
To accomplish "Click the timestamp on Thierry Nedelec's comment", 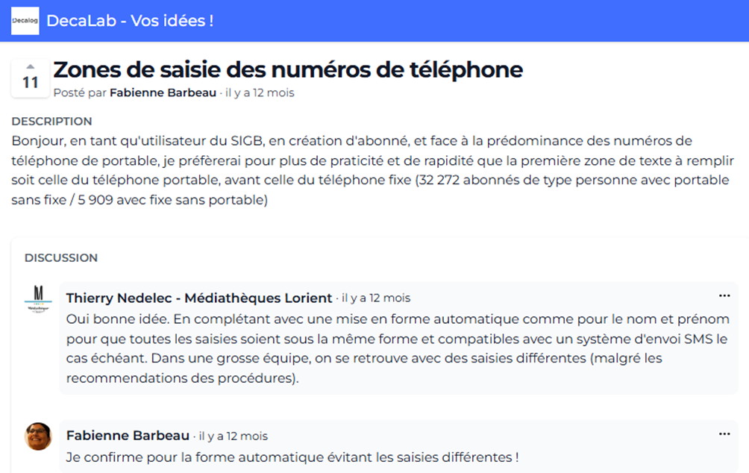I will click(x=376, y=298).
